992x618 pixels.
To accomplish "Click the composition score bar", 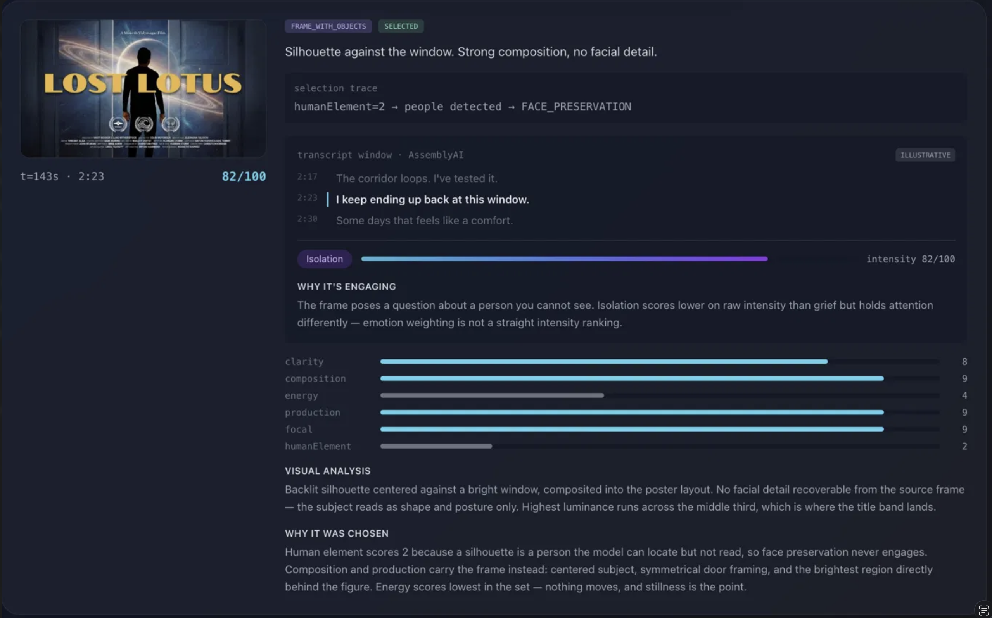I will click(659, 378).
